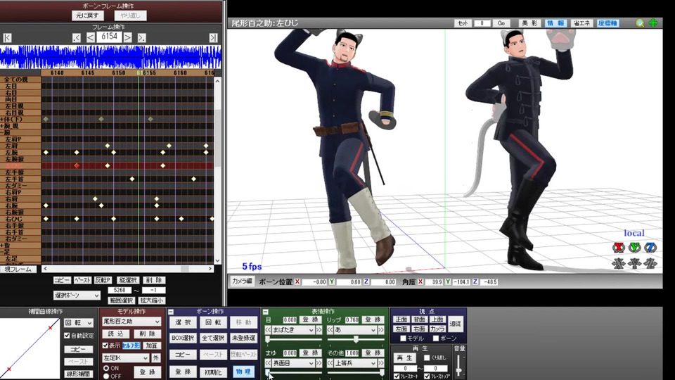Open the 上等兵 other morph dropdown
This screenshot has height=380, width=675.
[356, 363]
